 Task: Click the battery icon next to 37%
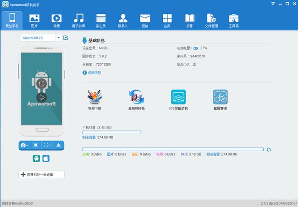click(196, 48)
